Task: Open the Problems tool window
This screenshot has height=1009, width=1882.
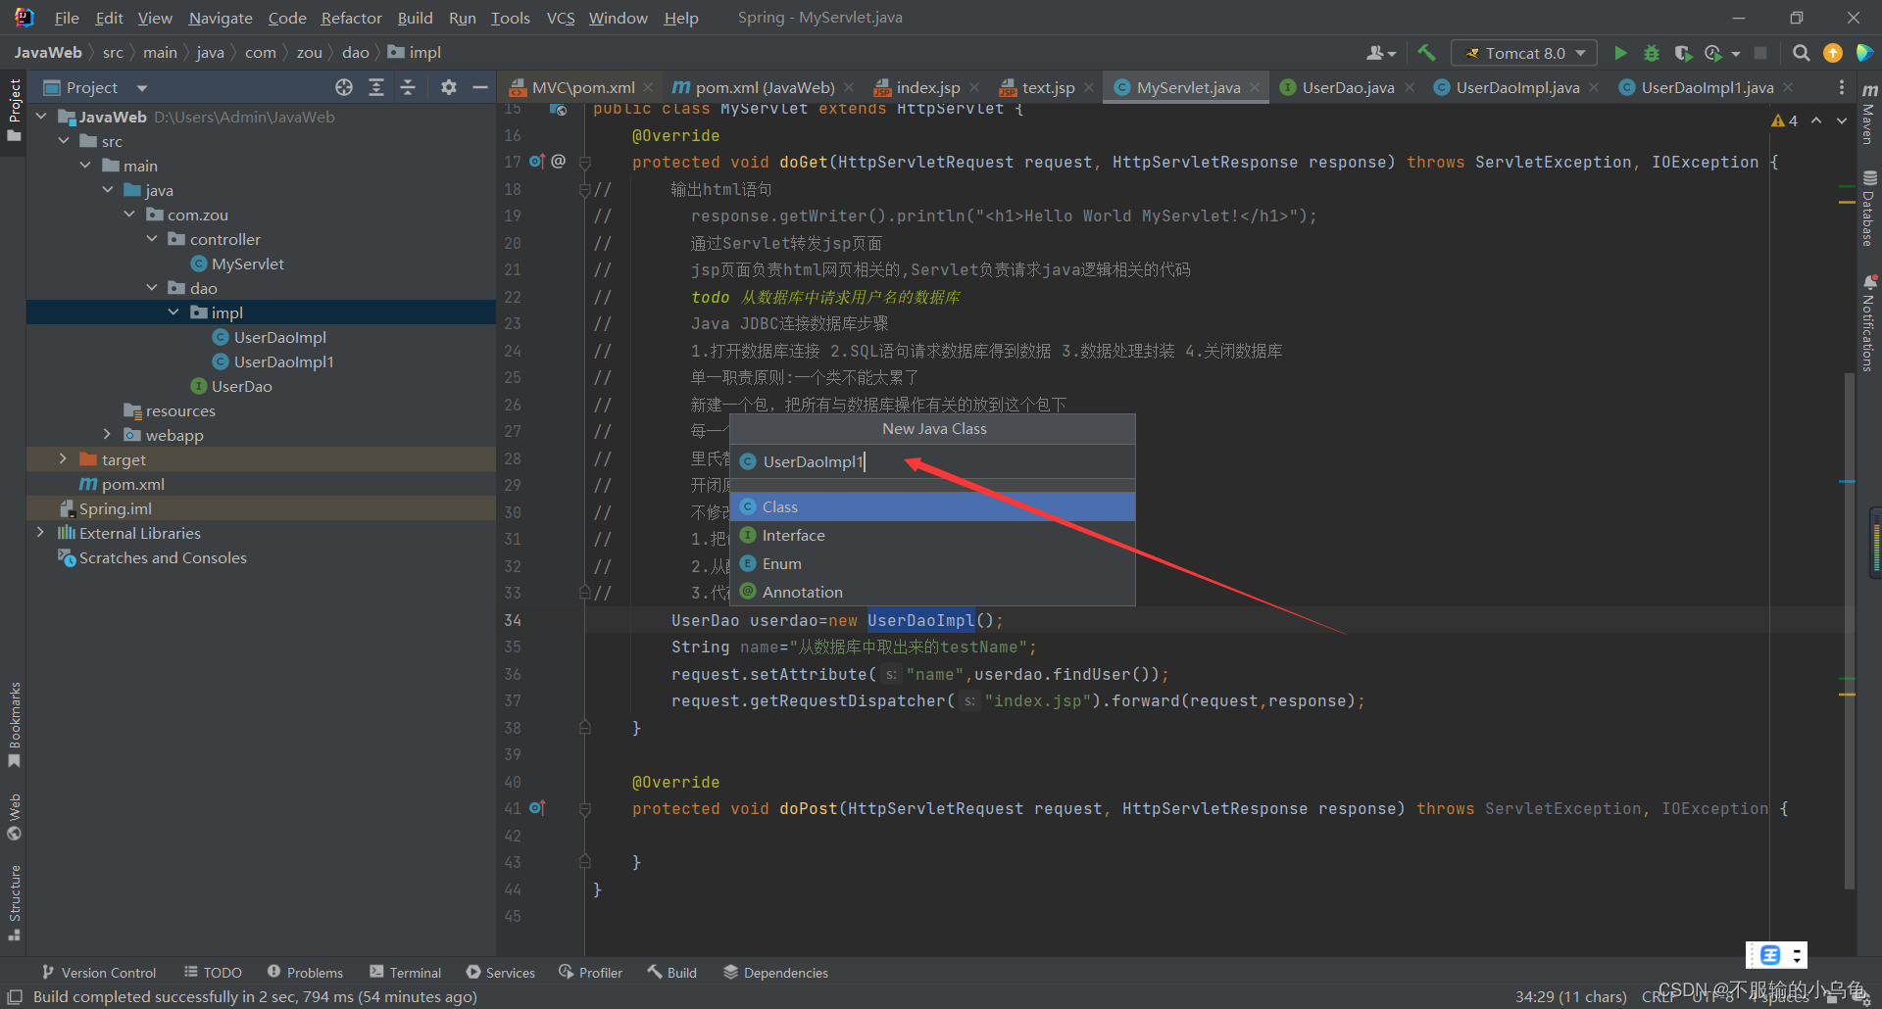Action: click(305, 972)
